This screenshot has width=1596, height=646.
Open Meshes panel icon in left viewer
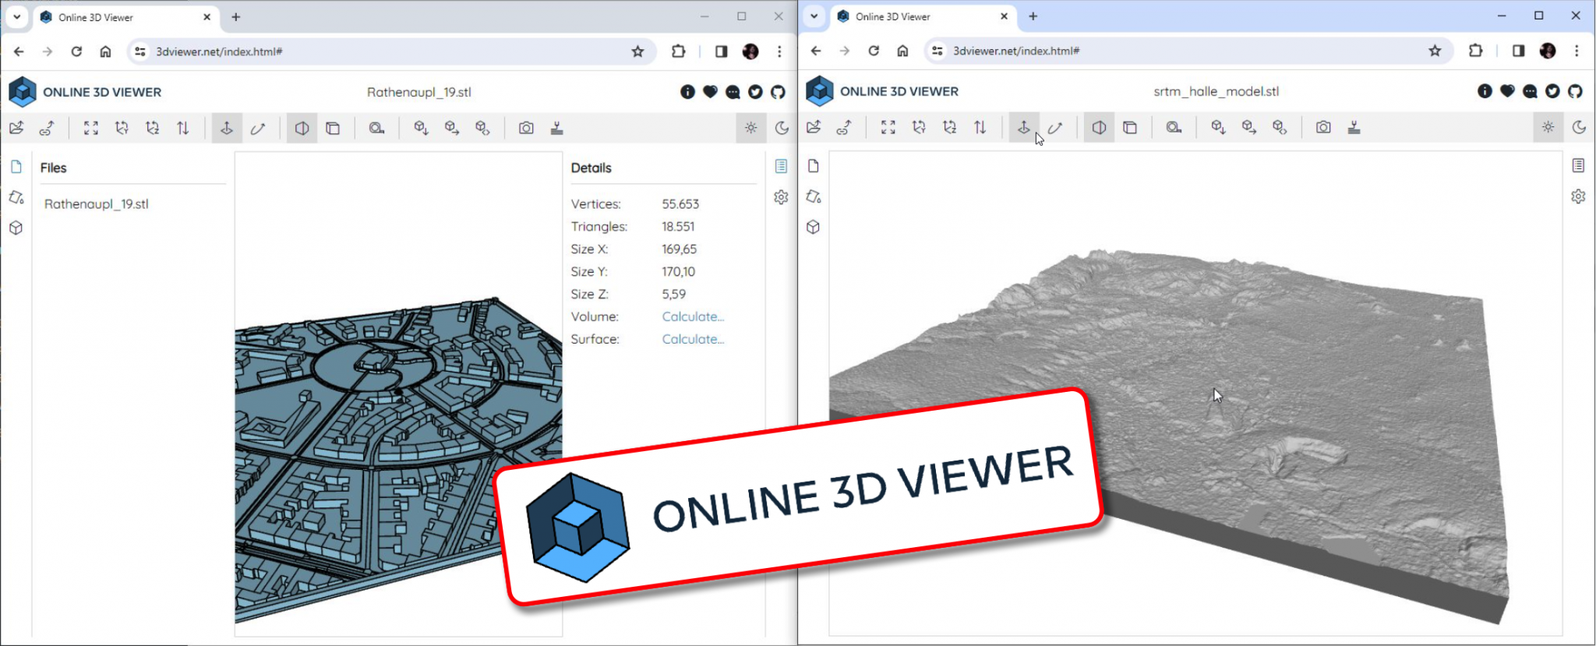tap(16, 228)
